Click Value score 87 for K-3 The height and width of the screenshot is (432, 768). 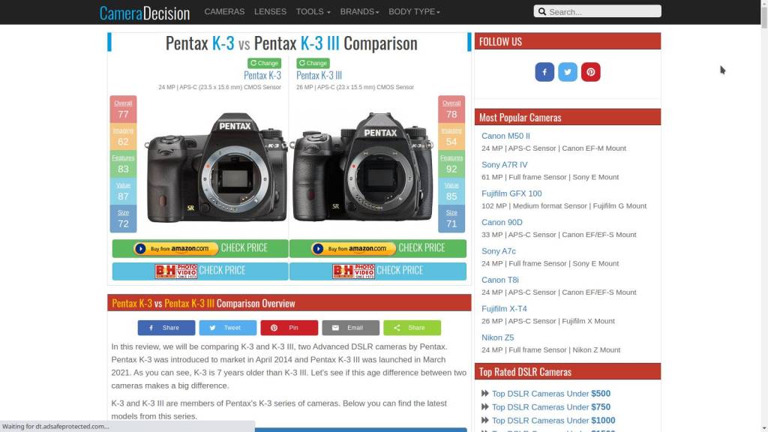pos(123,191)
